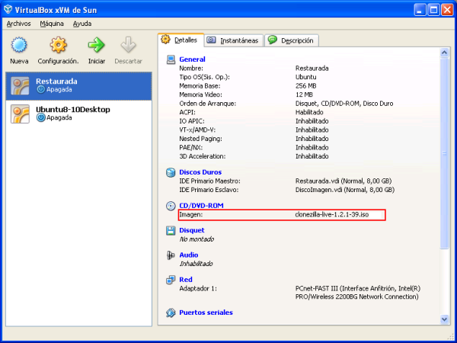This screenshot has height=343, width=457.
Task: Click the Audio speaker icon
Action: [171, 255]
